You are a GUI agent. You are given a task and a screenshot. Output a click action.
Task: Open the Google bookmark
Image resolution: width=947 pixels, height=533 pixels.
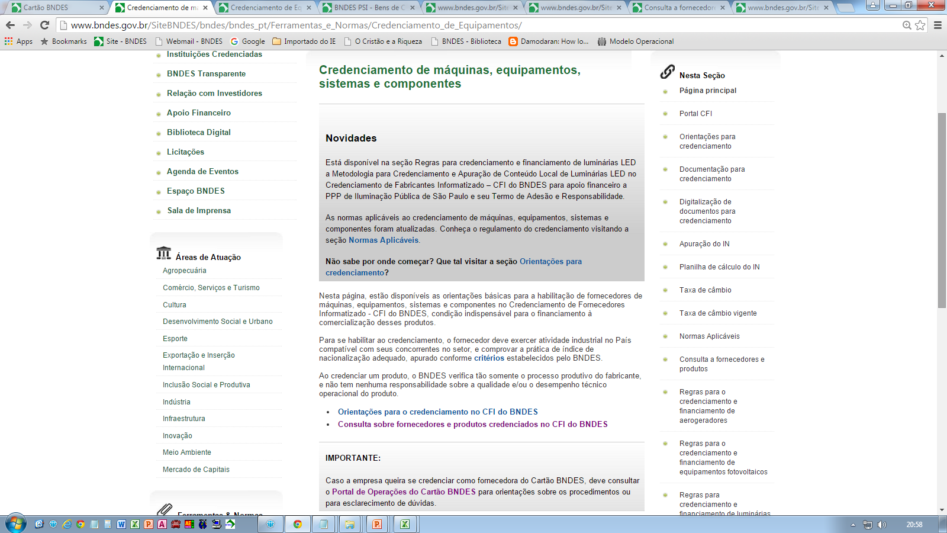click(247, 41)
